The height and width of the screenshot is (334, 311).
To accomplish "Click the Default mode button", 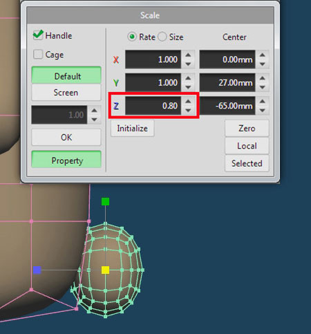I will click(x=66, y=75).
